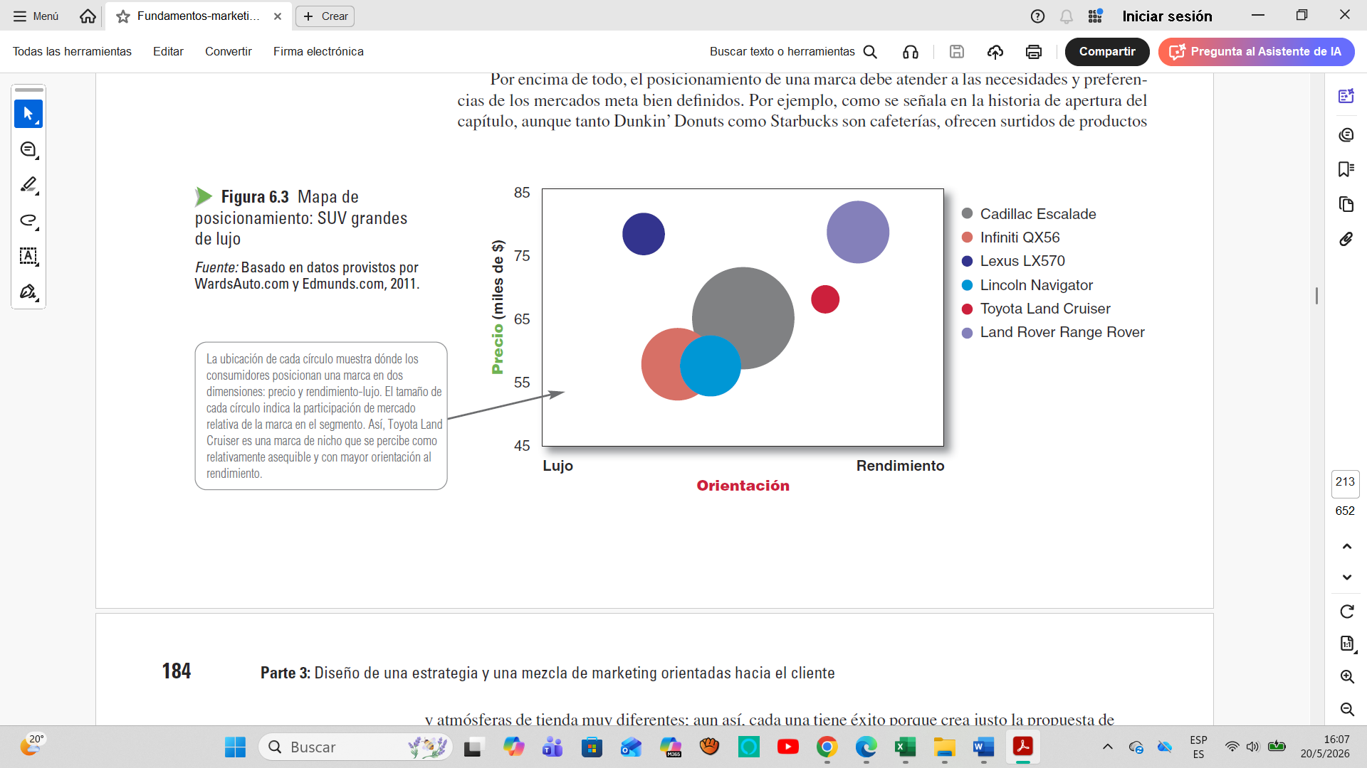
Task: Open the ESP ES language indicator
Action: (1199, 747)
